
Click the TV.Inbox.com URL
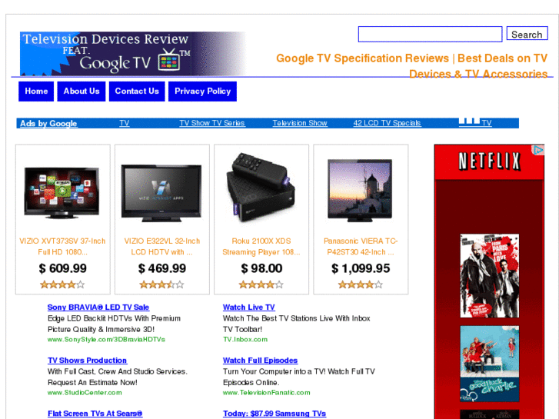(245, 340)
